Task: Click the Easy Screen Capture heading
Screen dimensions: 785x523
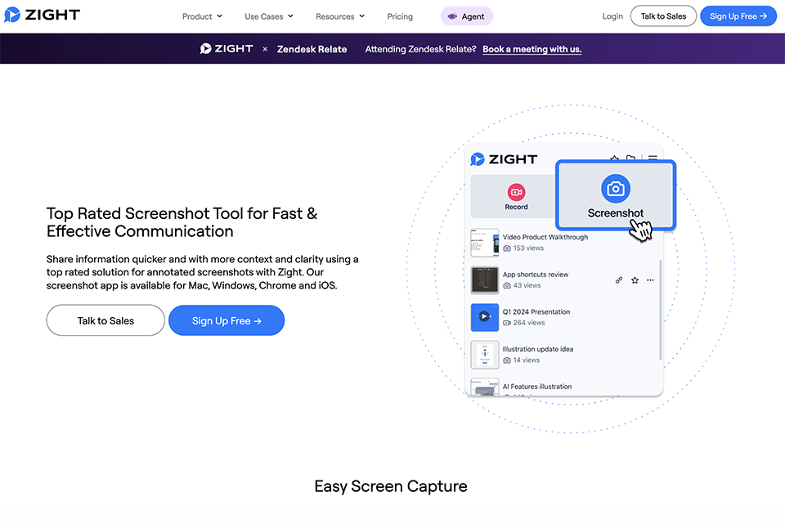Action: [x=391, y=486]
